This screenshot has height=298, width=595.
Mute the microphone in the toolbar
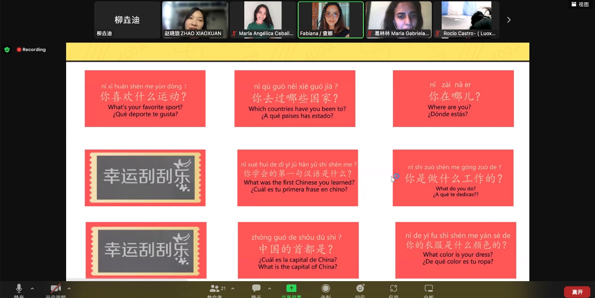tap(19, 289)
